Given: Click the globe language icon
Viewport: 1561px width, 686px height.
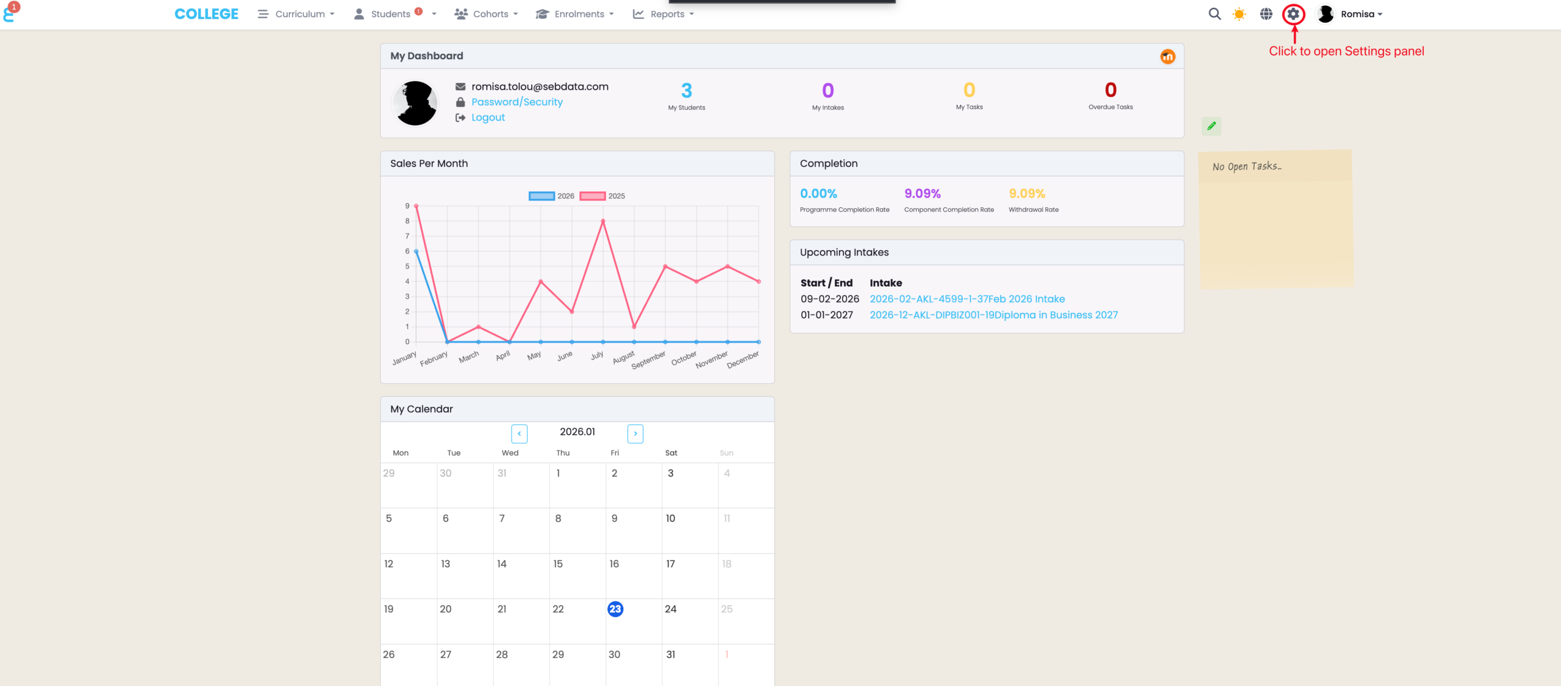Looking at the screenshot, I should (1266, 14).
